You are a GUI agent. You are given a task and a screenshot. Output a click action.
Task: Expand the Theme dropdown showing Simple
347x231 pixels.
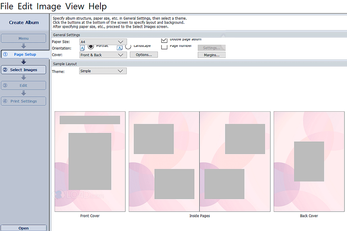tap(103, 71)
